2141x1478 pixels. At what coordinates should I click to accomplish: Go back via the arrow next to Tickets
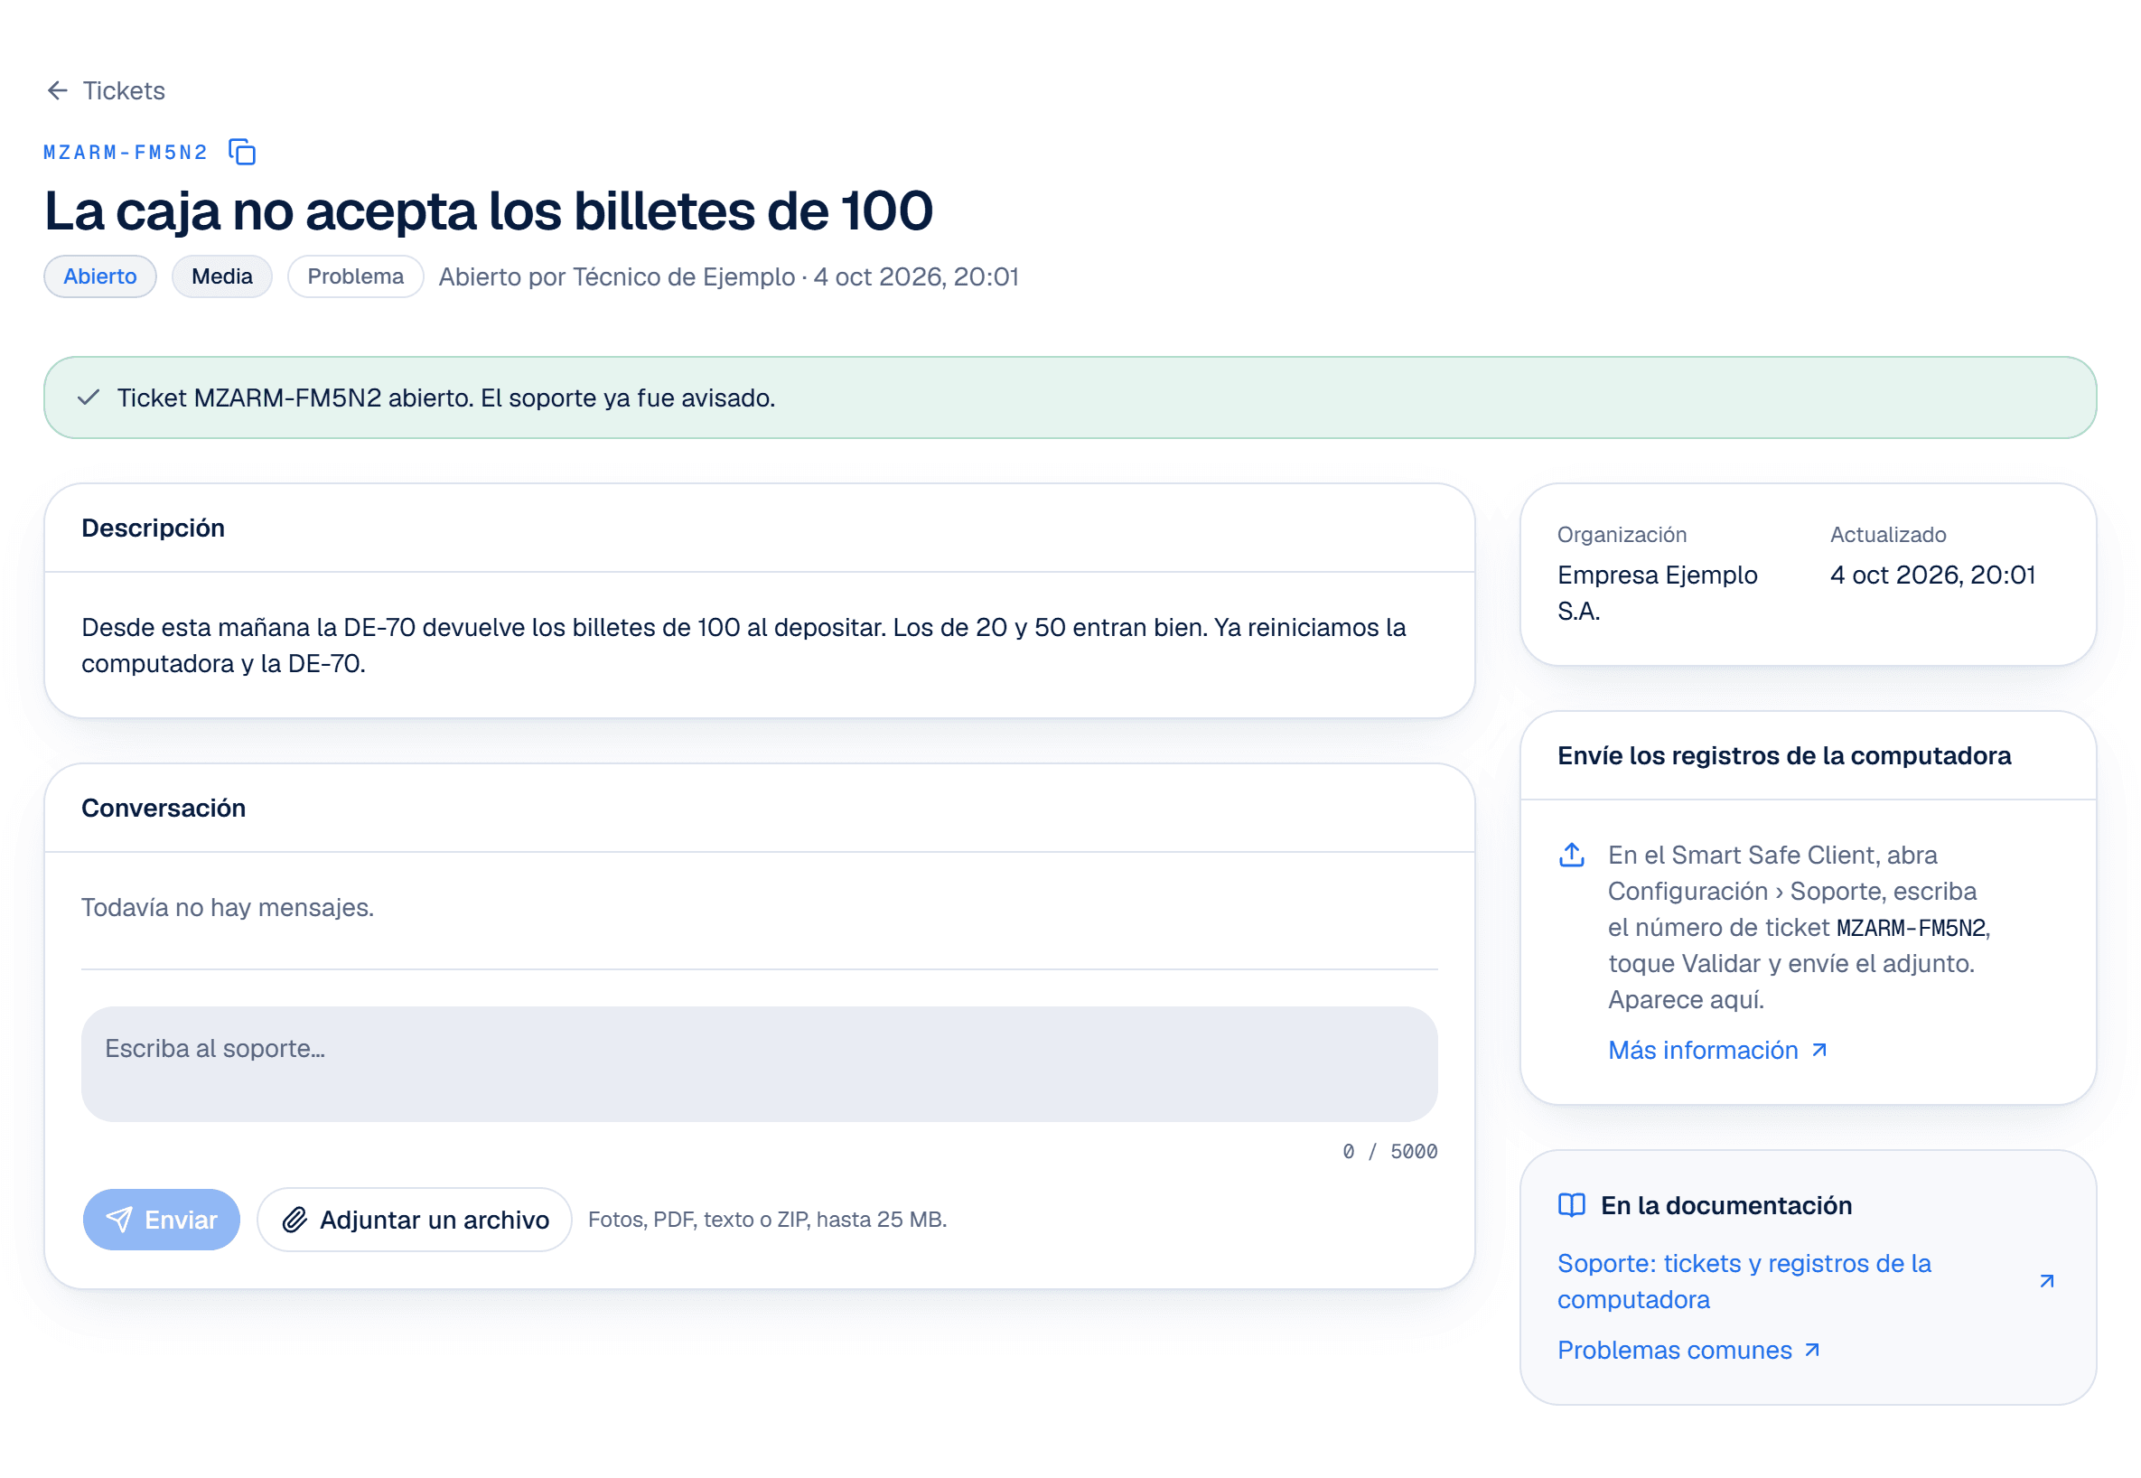click(58, 90)
